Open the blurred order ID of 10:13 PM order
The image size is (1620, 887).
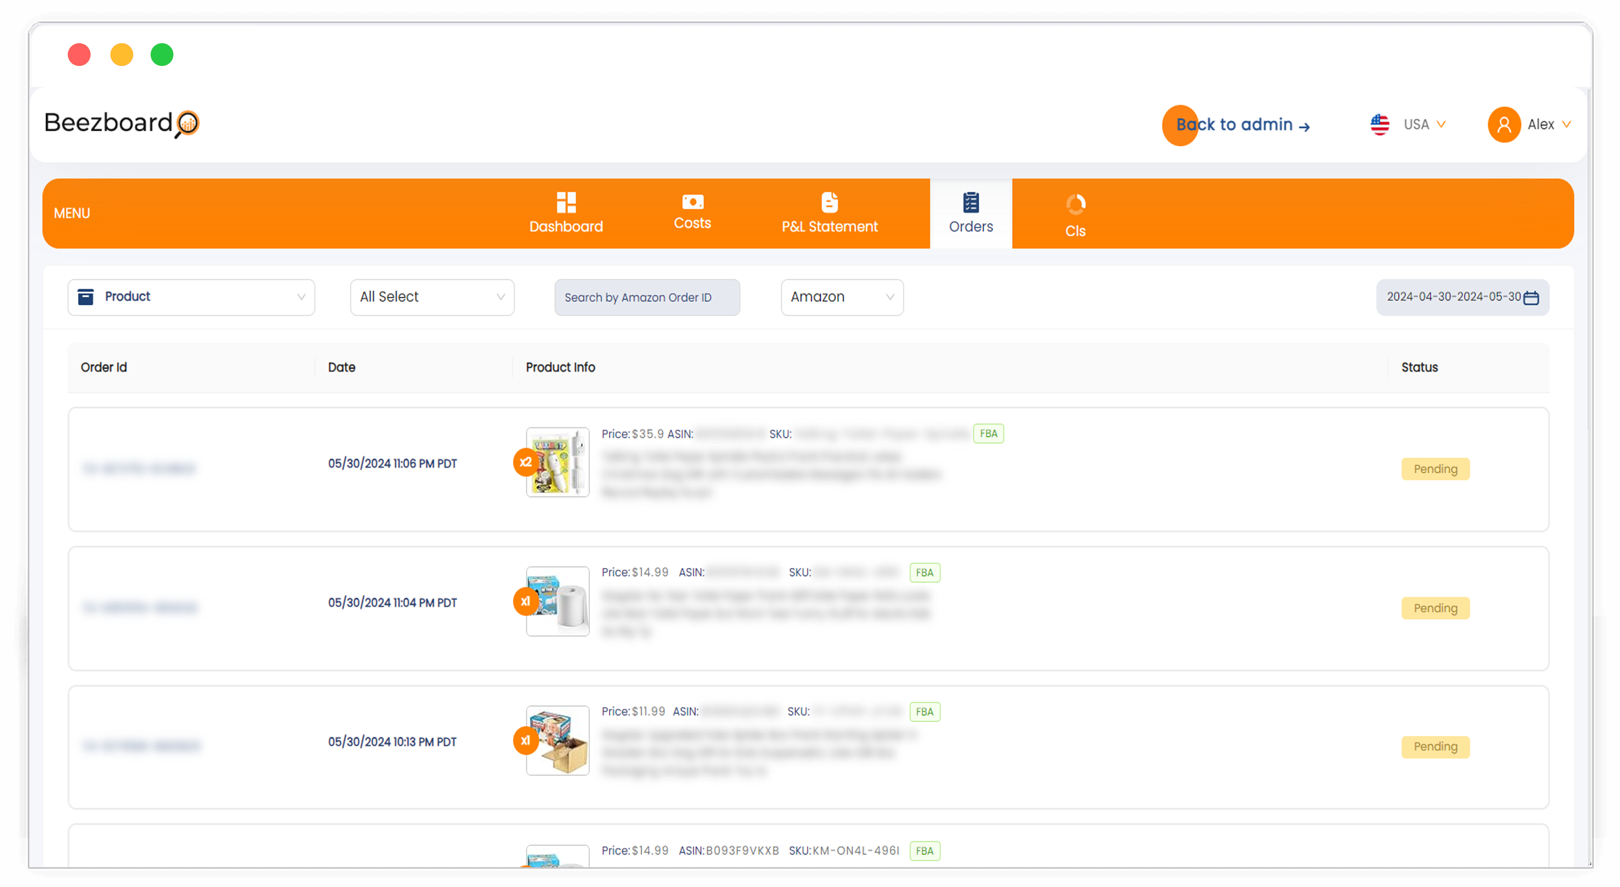(141, 746)
